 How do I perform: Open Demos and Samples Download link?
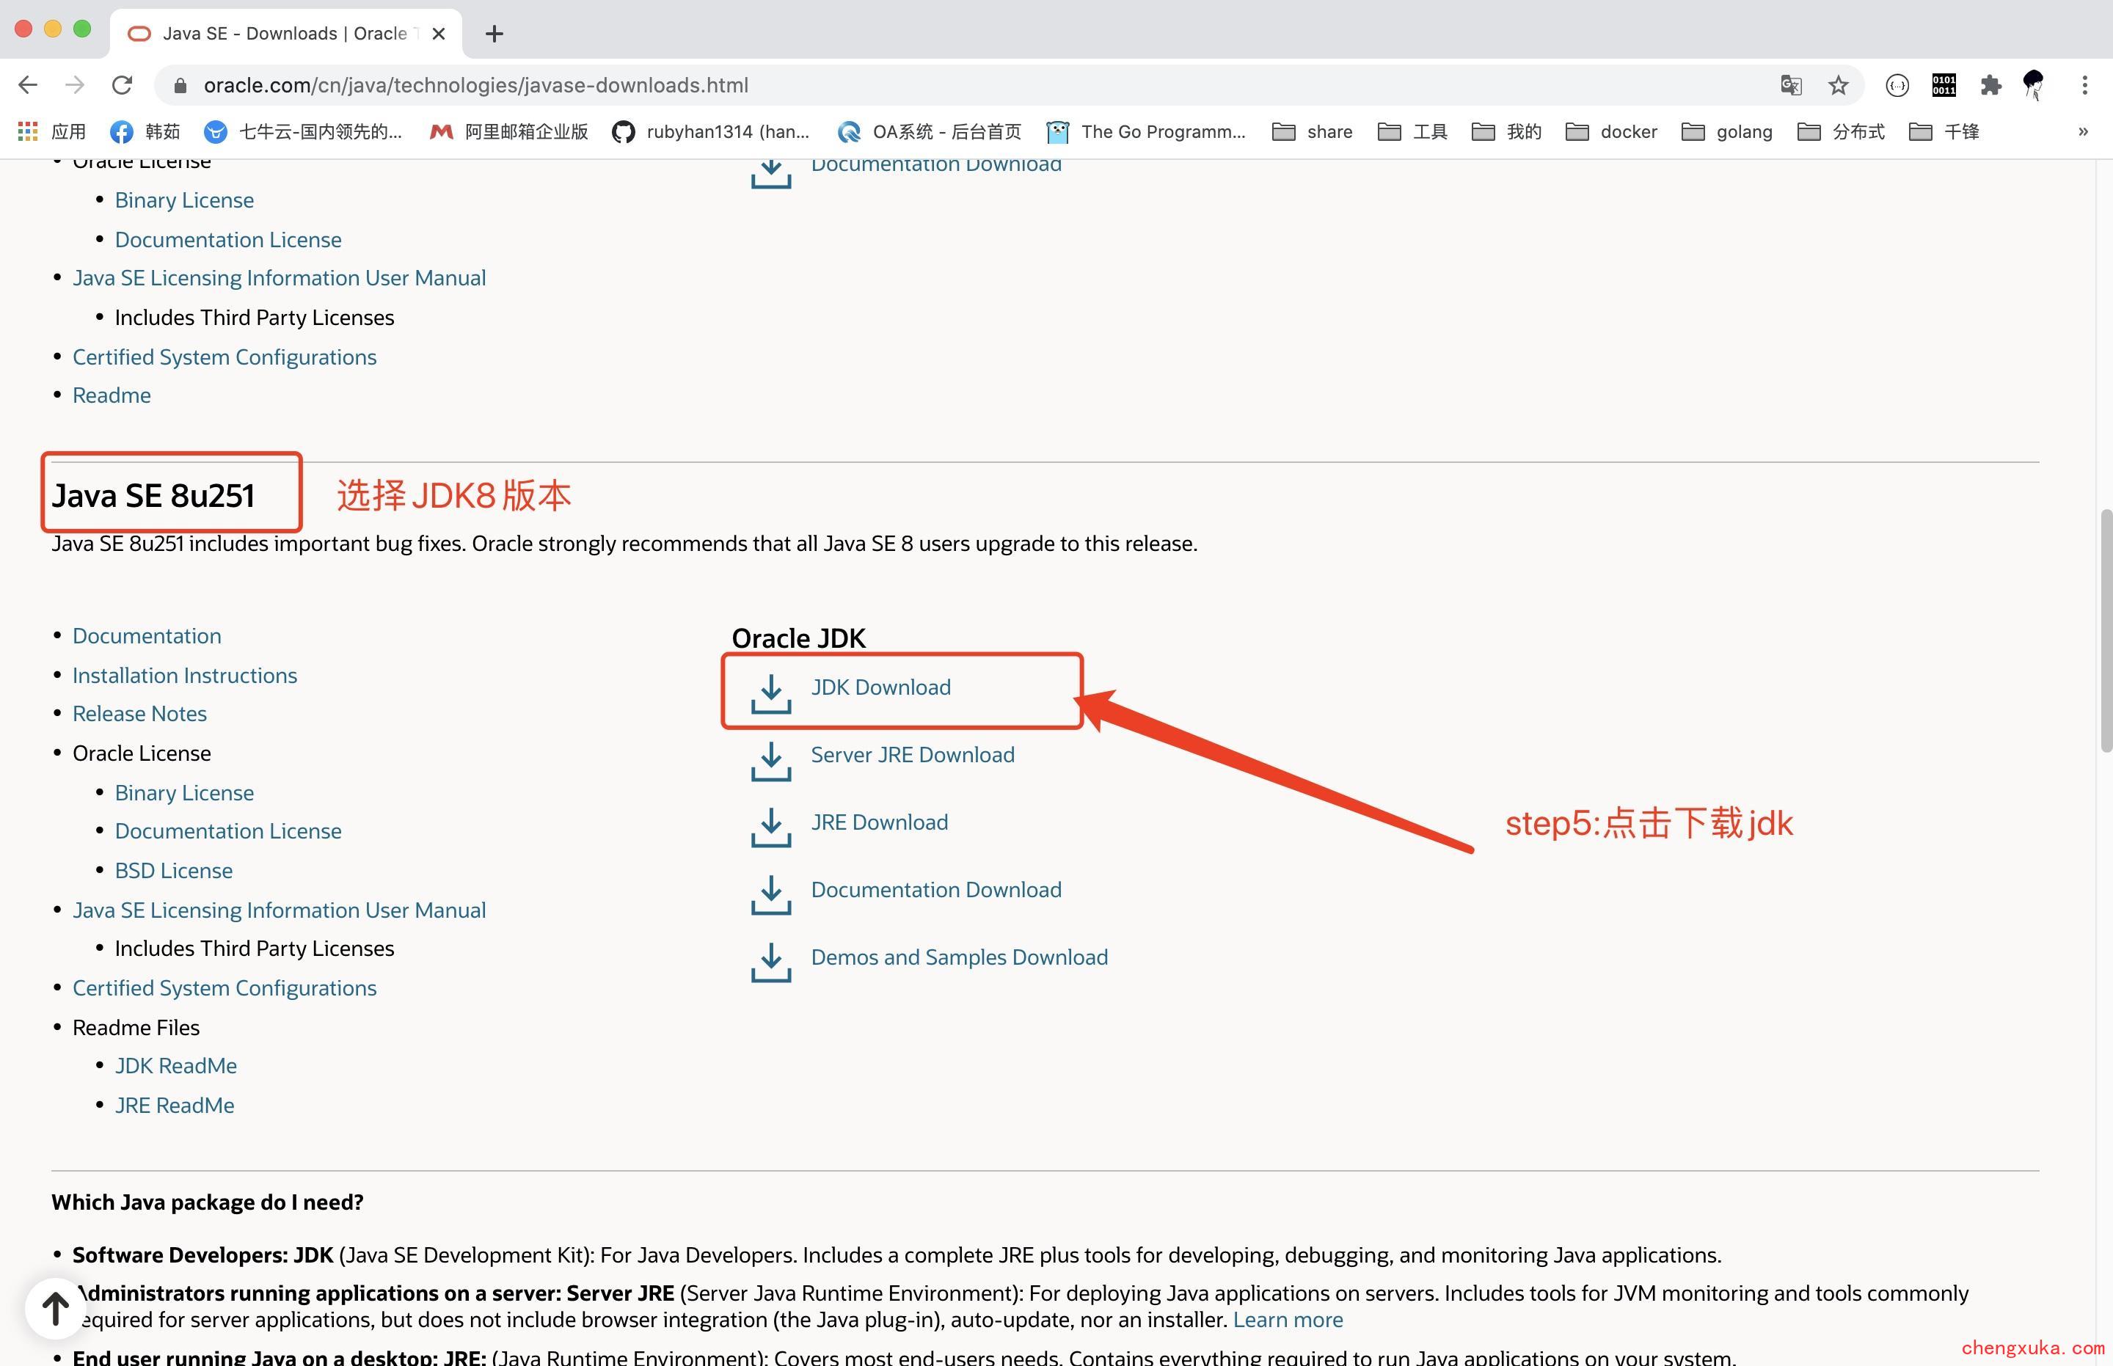click(x=959, y=957)
